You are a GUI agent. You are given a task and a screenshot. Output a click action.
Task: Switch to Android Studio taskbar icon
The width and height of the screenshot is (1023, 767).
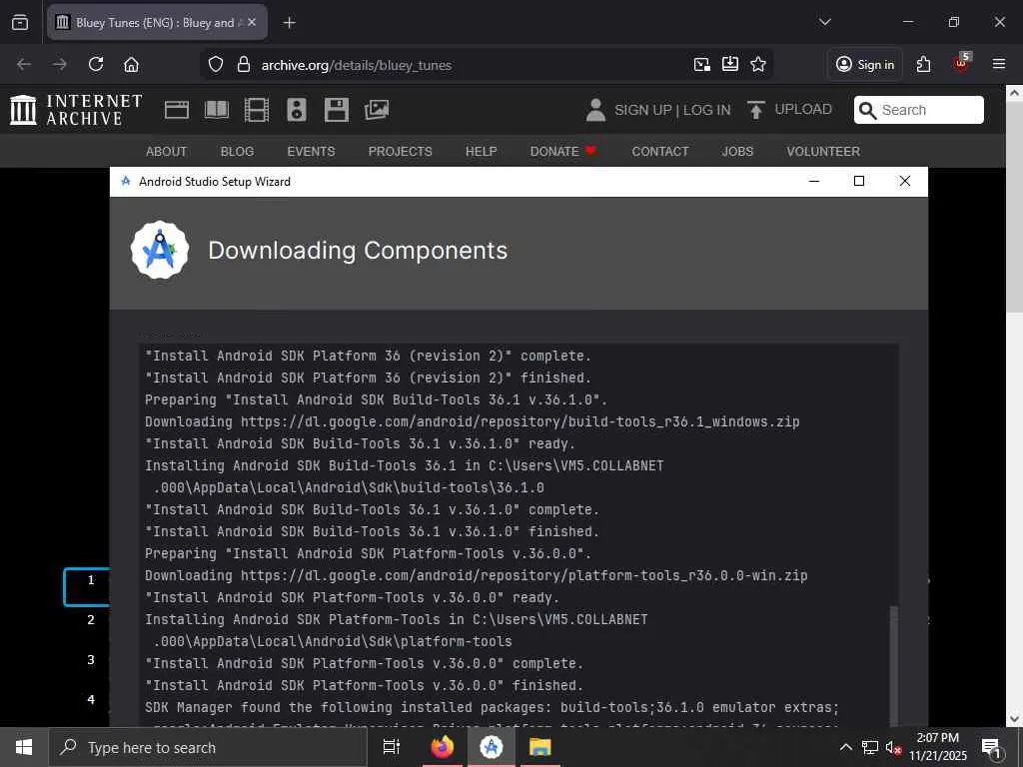(x=492, y=747)
